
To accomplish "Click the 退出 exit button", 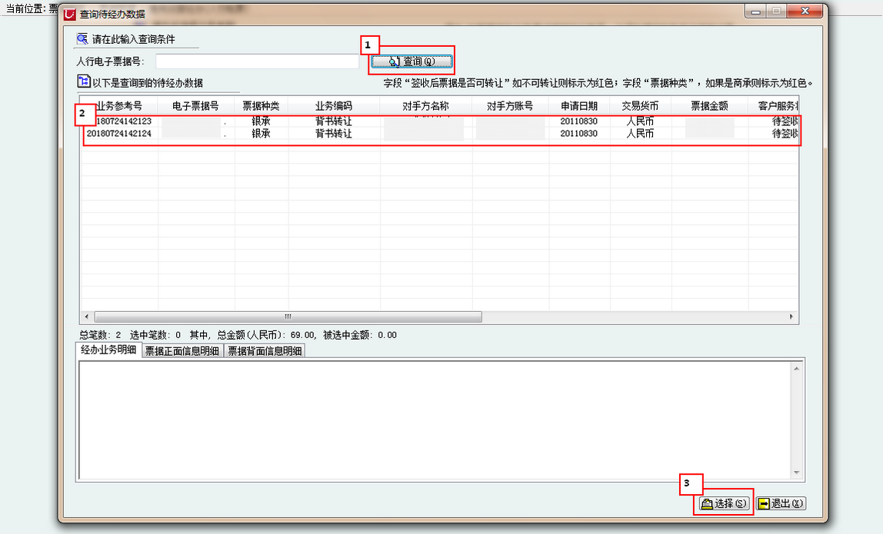I will click(781, 503).
